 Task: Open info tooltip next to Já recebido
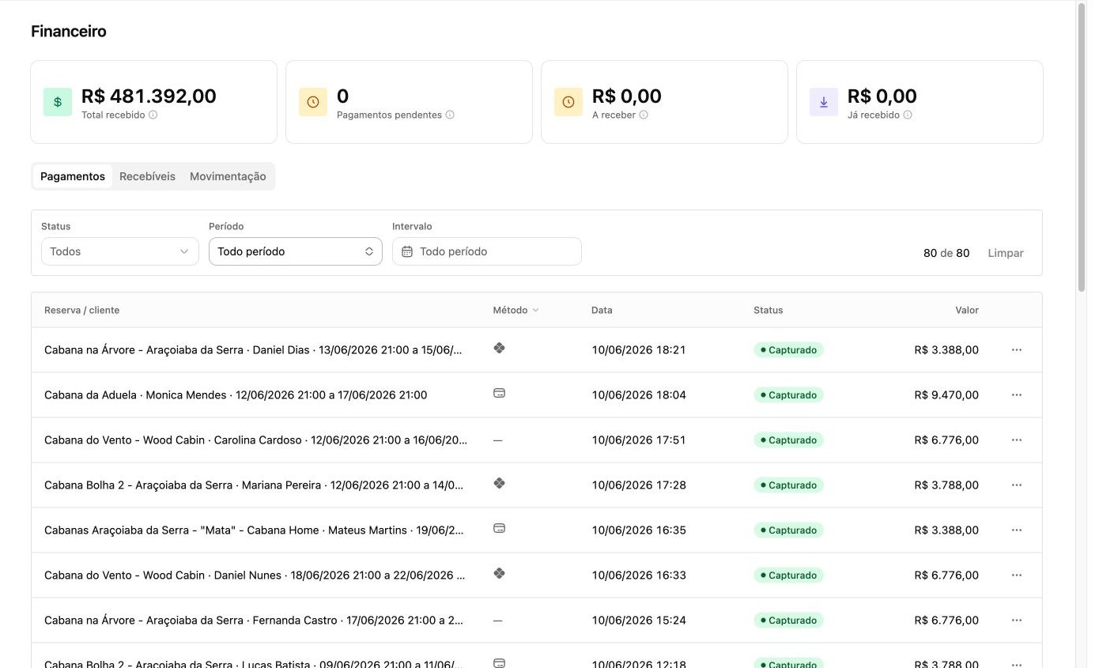(x=908, y=115)
